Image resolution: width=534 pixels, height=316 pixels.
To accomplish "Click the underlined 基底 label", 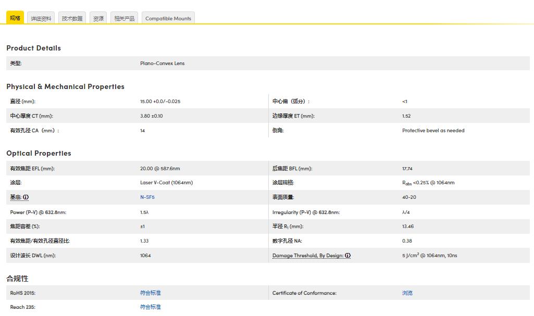I will coord(16,197).
